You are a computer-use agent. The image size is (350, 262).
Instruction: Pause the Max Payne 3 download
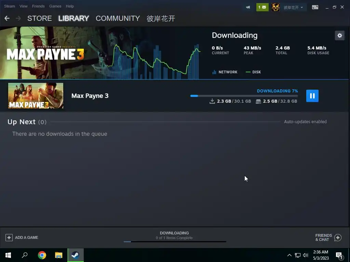point(312,96)
